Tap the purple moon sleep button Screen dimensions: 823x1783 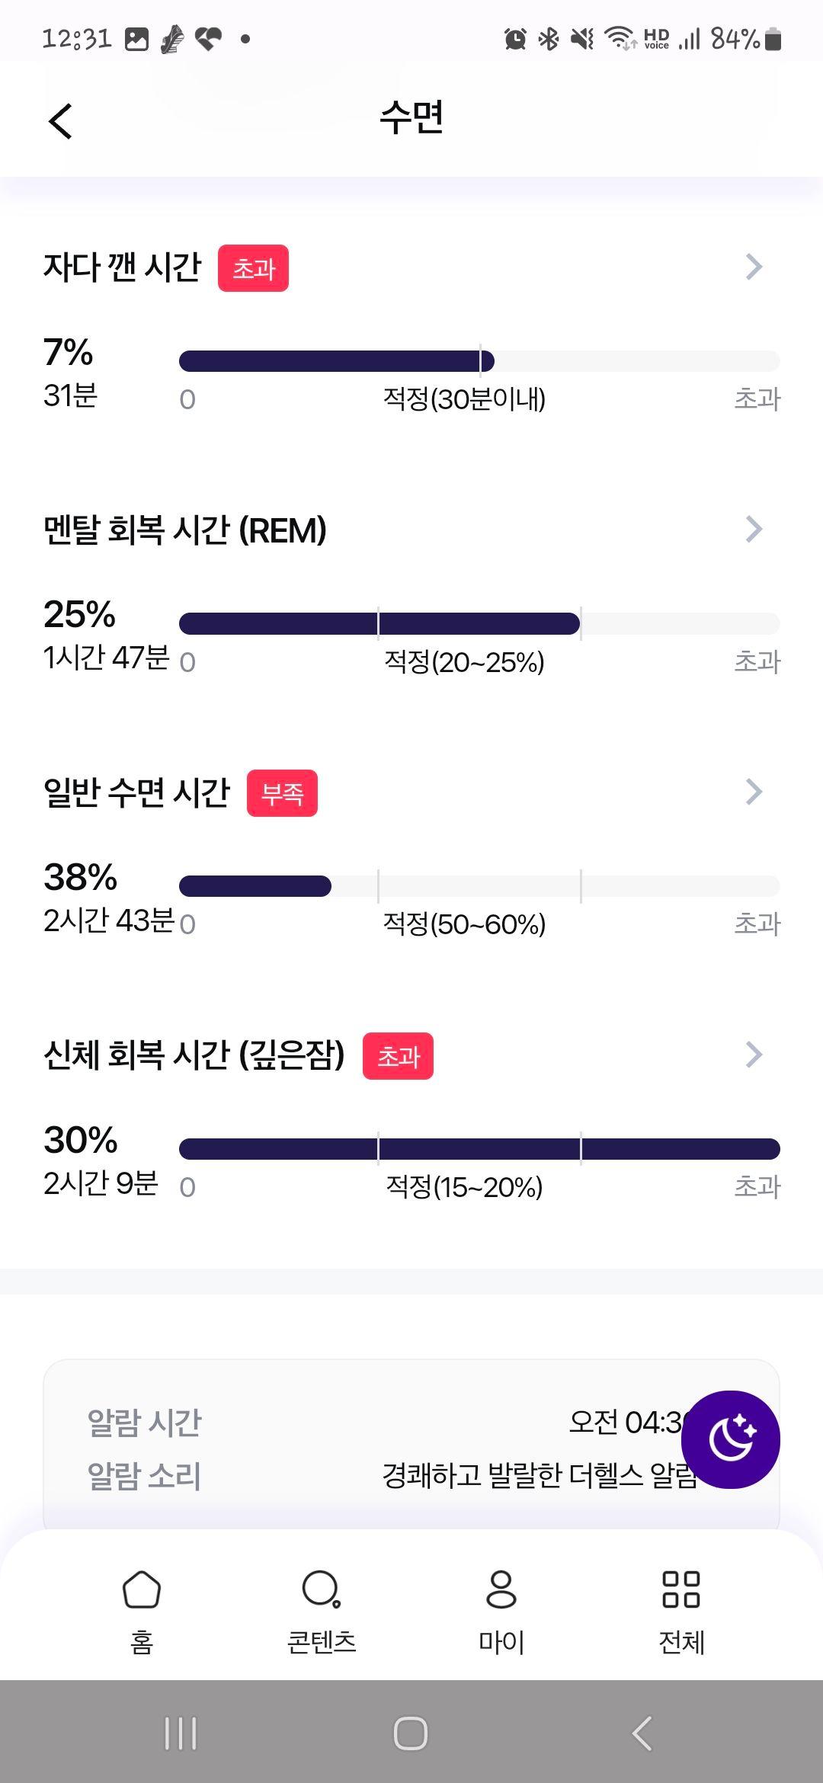tap(730, 1439)
